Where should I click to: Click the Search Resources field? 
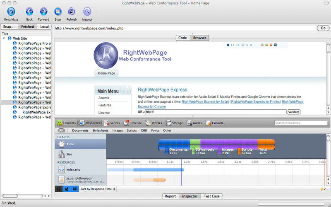tap(301, 123)
